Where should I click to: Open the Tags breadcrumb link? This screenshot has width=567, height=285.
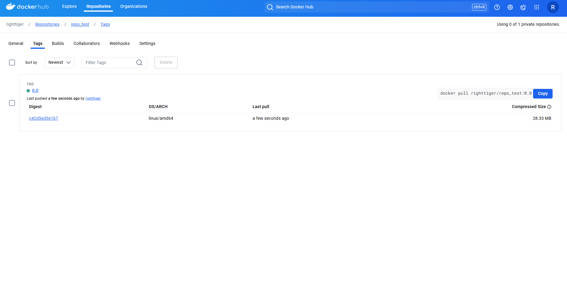coord(105,24)
